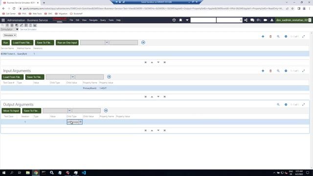
Task: Click Load From File in Input Arguments
Action: tap(13, 77)
